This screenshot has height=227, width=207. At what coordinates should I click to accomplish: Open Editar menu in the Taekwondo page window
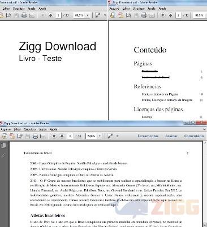18,129
